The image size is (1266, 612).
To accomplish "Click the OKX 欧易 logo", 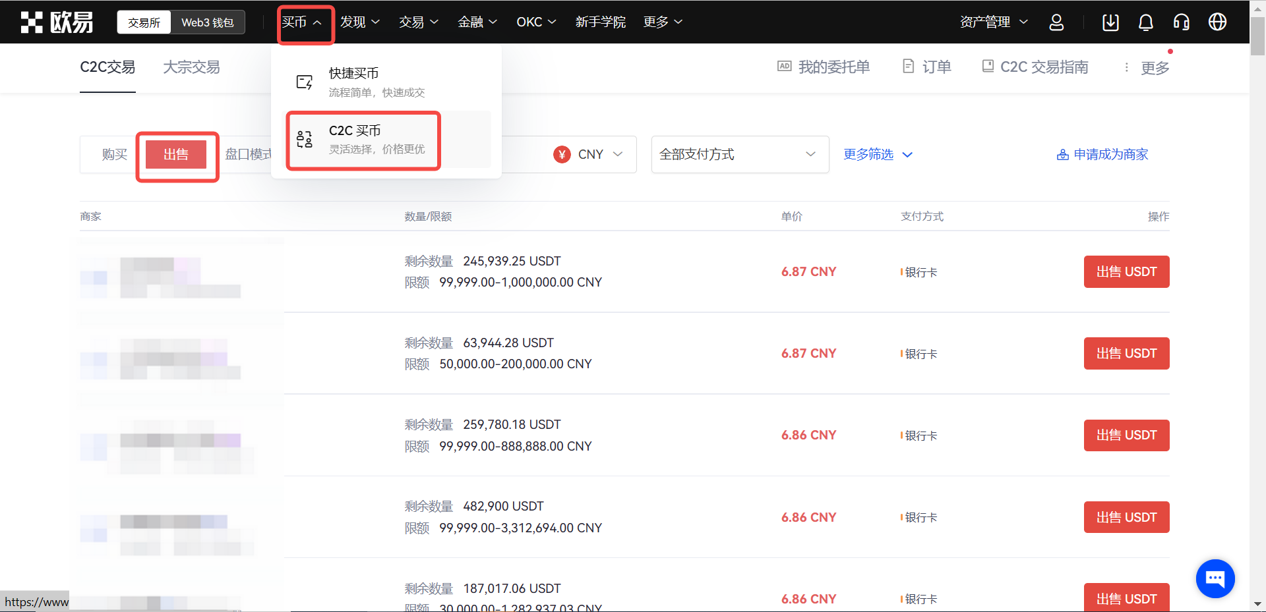I will click(57, 22).
